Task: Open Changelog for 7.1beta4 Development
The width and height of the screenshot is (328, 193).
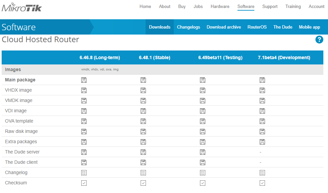Action: [262, 172]
